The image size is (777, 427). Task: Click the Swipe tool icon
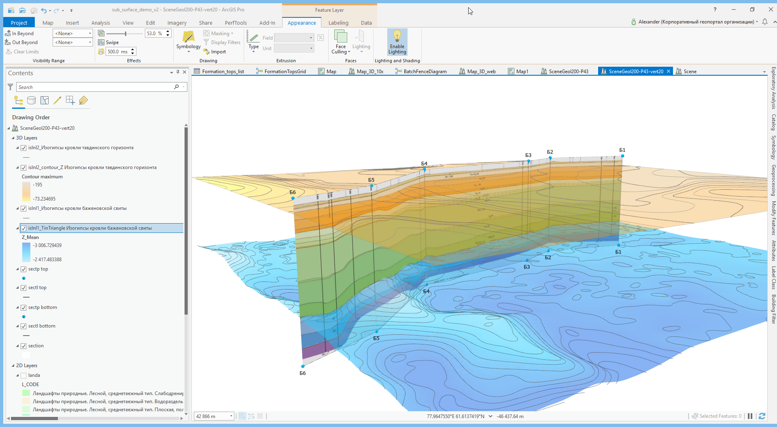[101, 42]
